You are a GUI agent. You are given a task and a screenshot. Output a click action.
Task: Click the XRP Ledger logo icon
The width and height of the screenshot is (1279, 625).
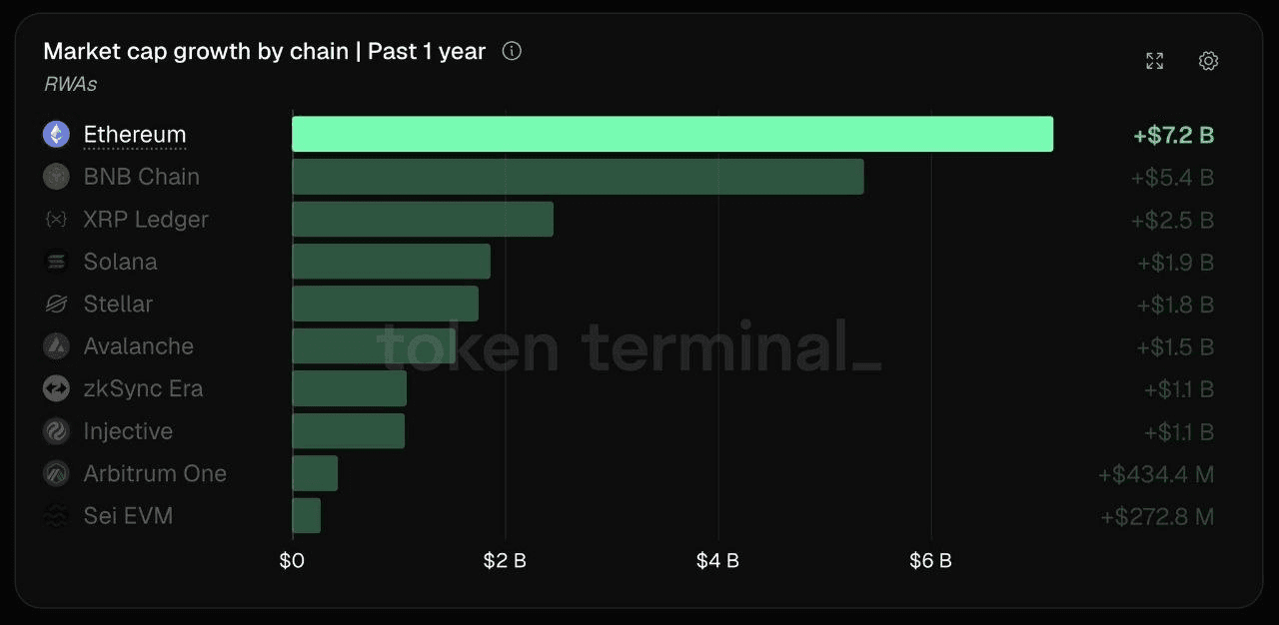[x=56, y=219]
